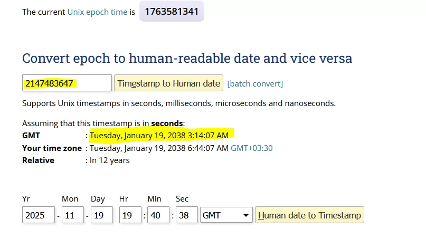The height and width of the screenshot is (248, 426).
Task: Click the Unix epoch time link
Action: point(97,12)
